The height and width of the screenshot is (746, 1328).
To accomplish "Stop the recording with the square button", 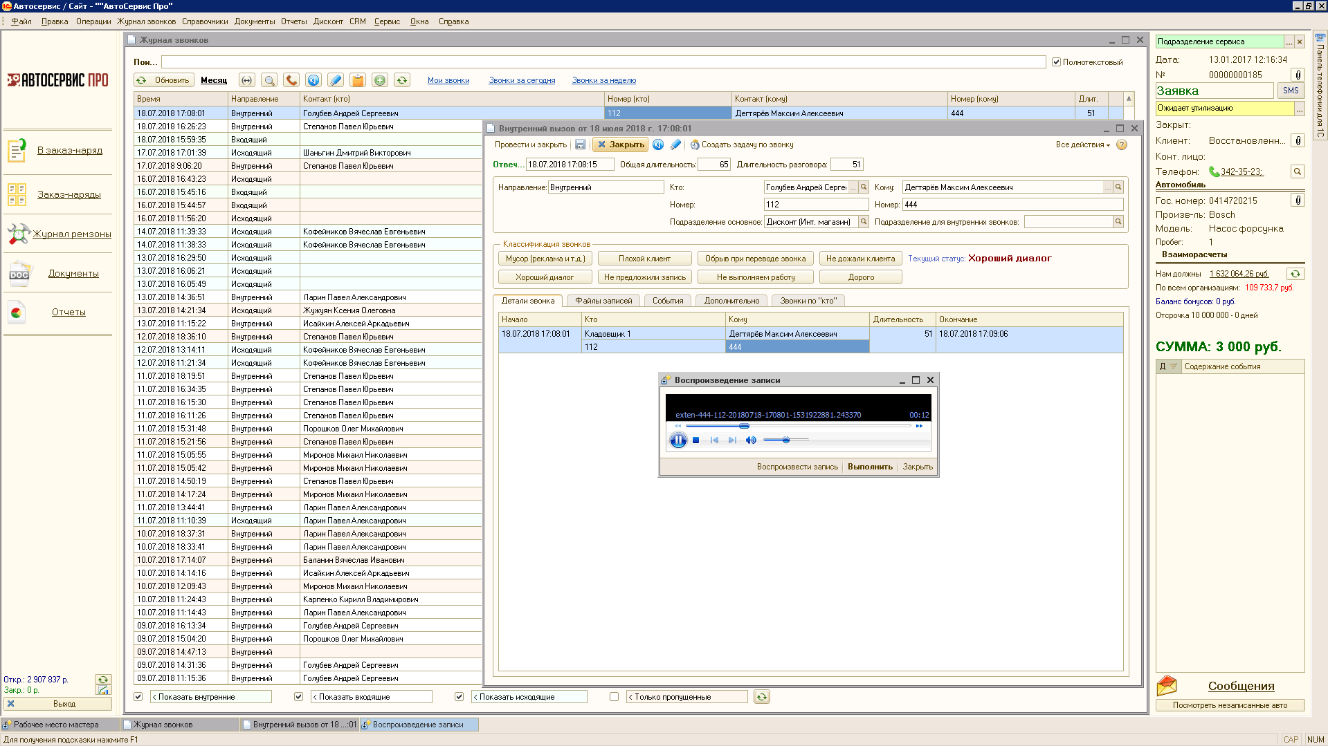I will point(696,440).
